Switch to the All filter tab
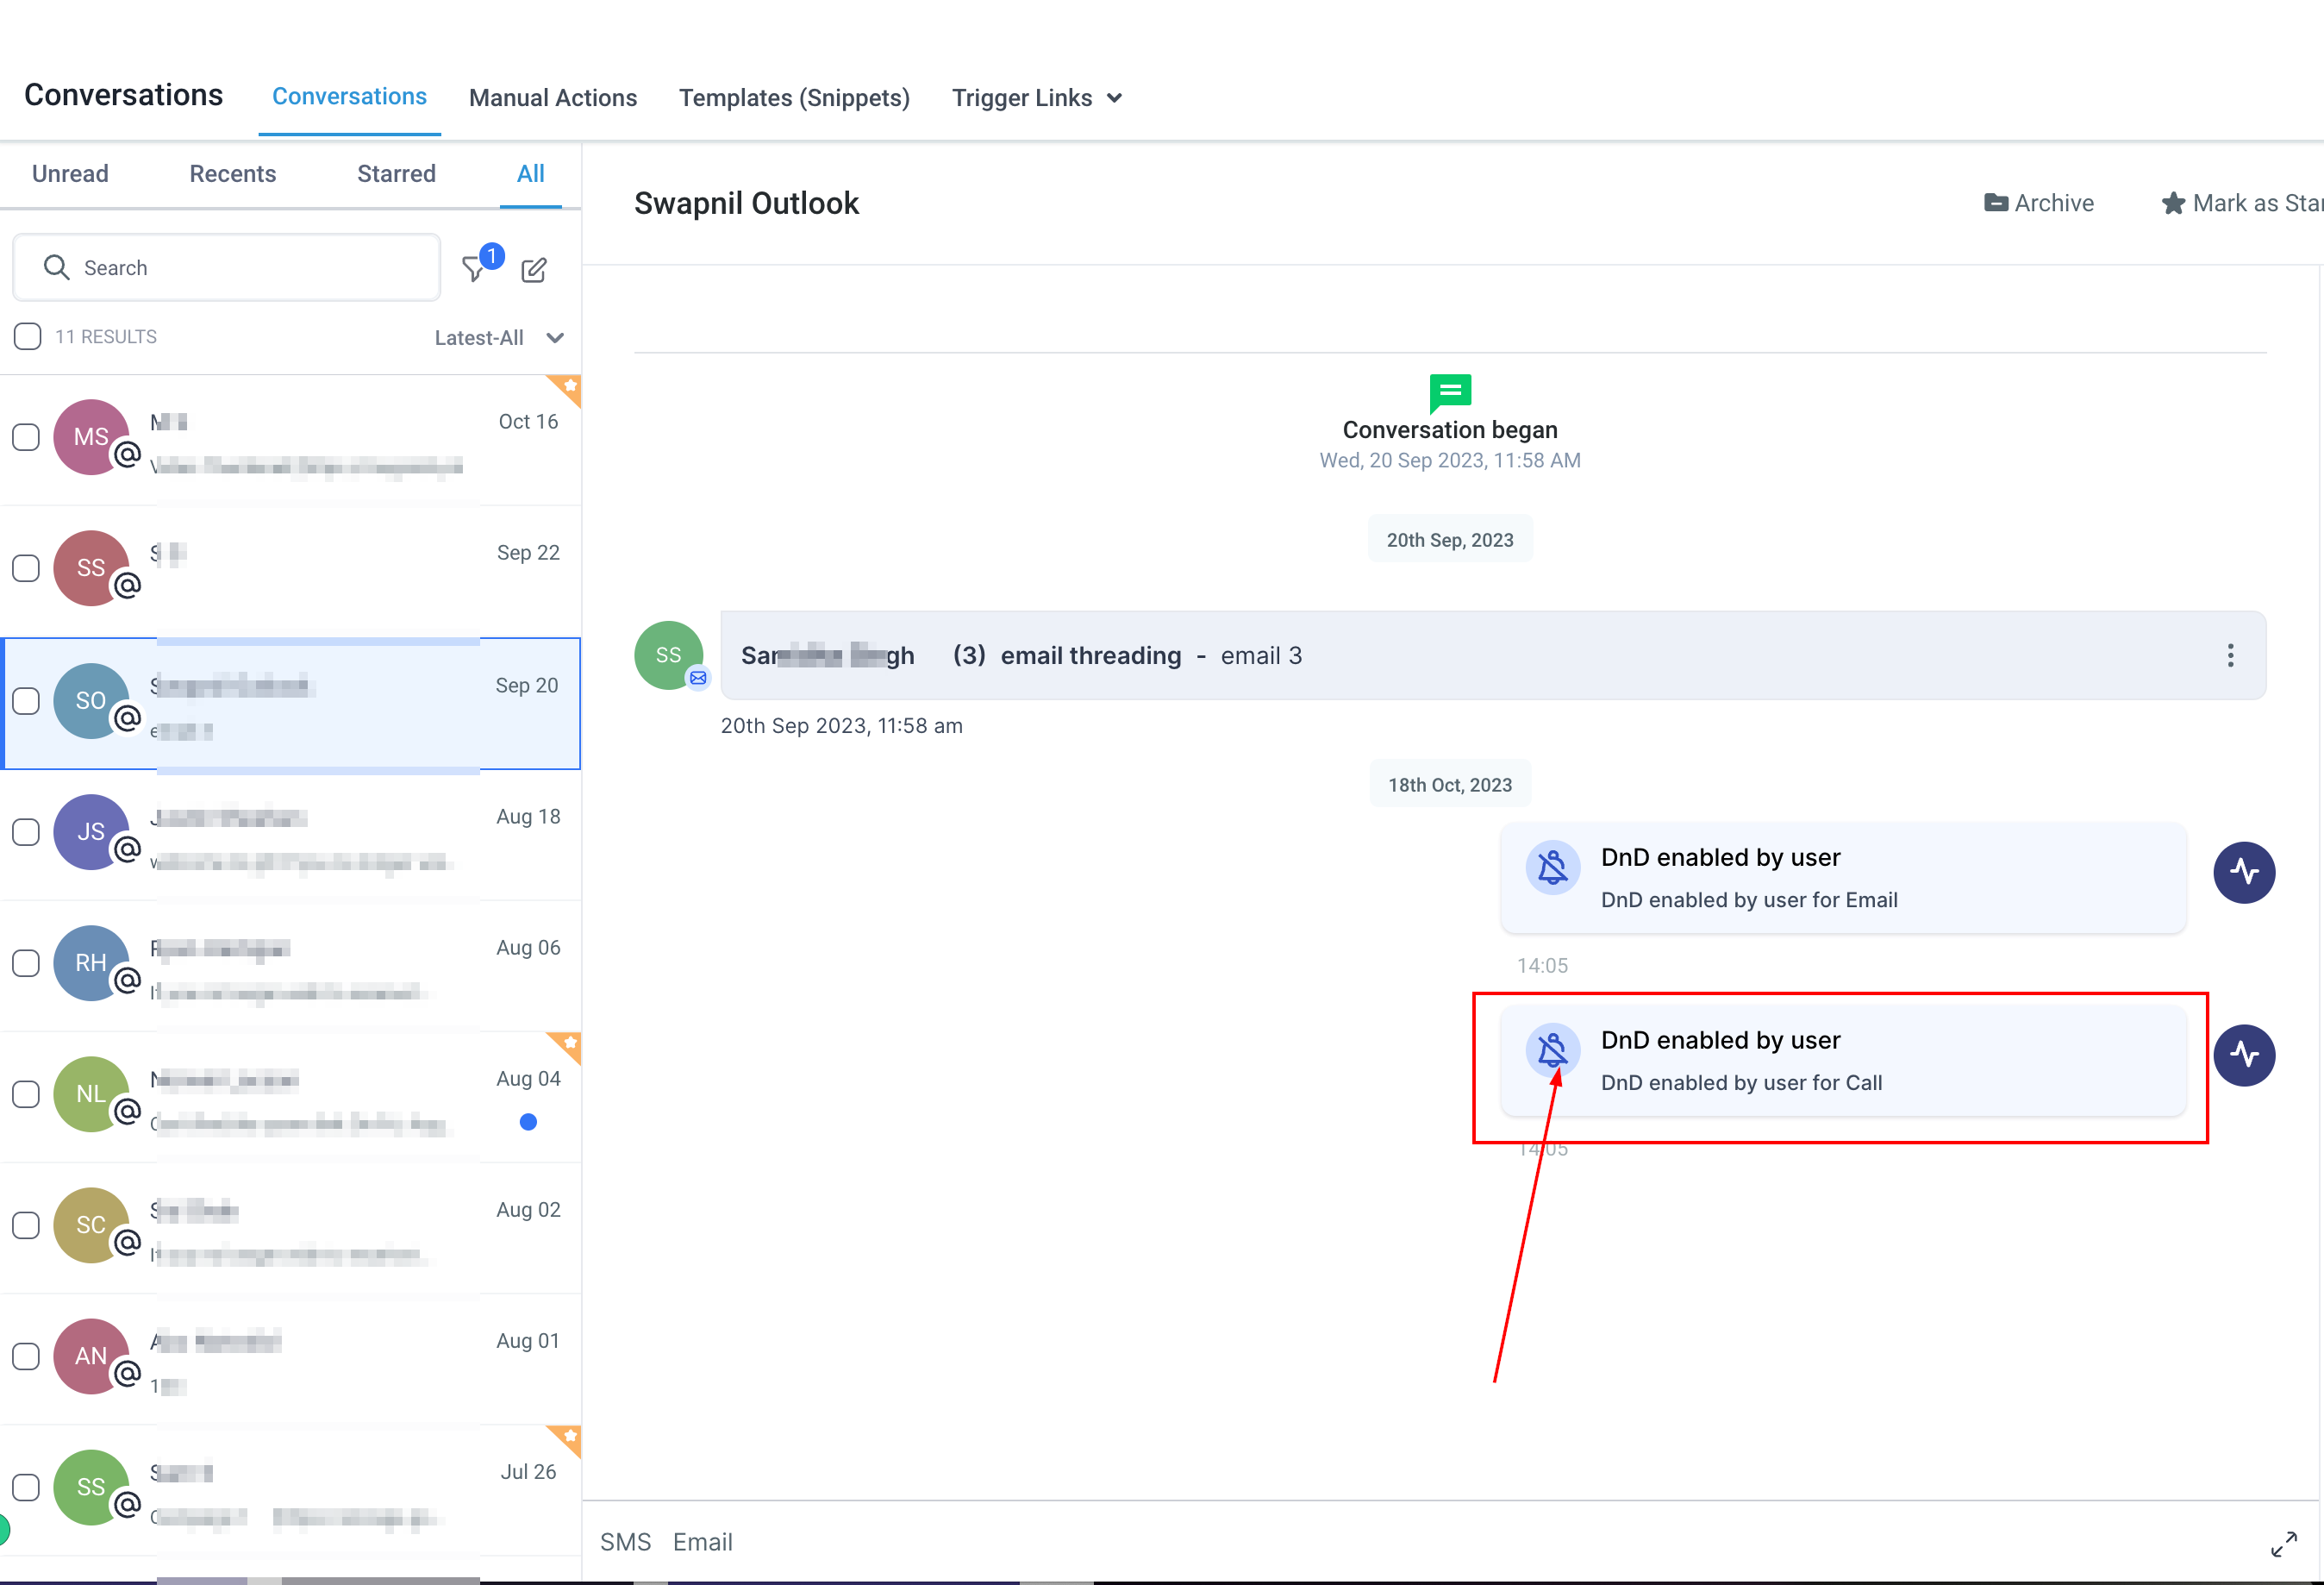Image resolution: width=2324 pixels, height=1585 pixels. click(531, 174)
